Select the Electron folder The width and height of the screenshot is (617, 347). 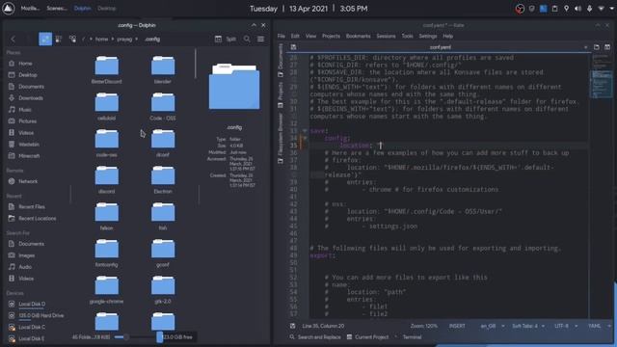[163, 179]
